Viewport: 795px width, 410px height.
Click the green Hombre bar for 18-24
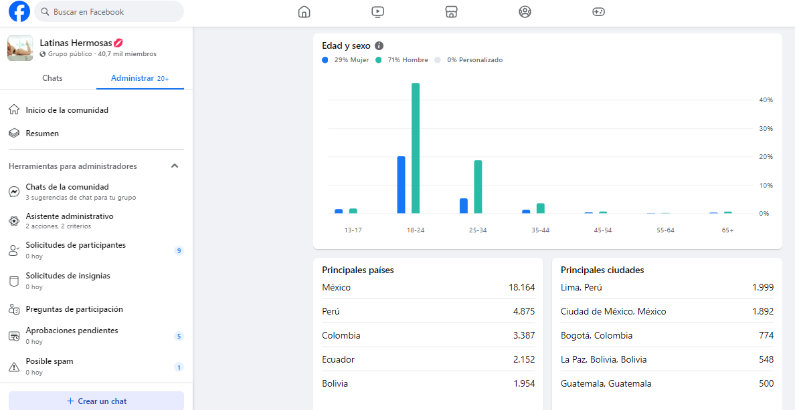point(416,148)
